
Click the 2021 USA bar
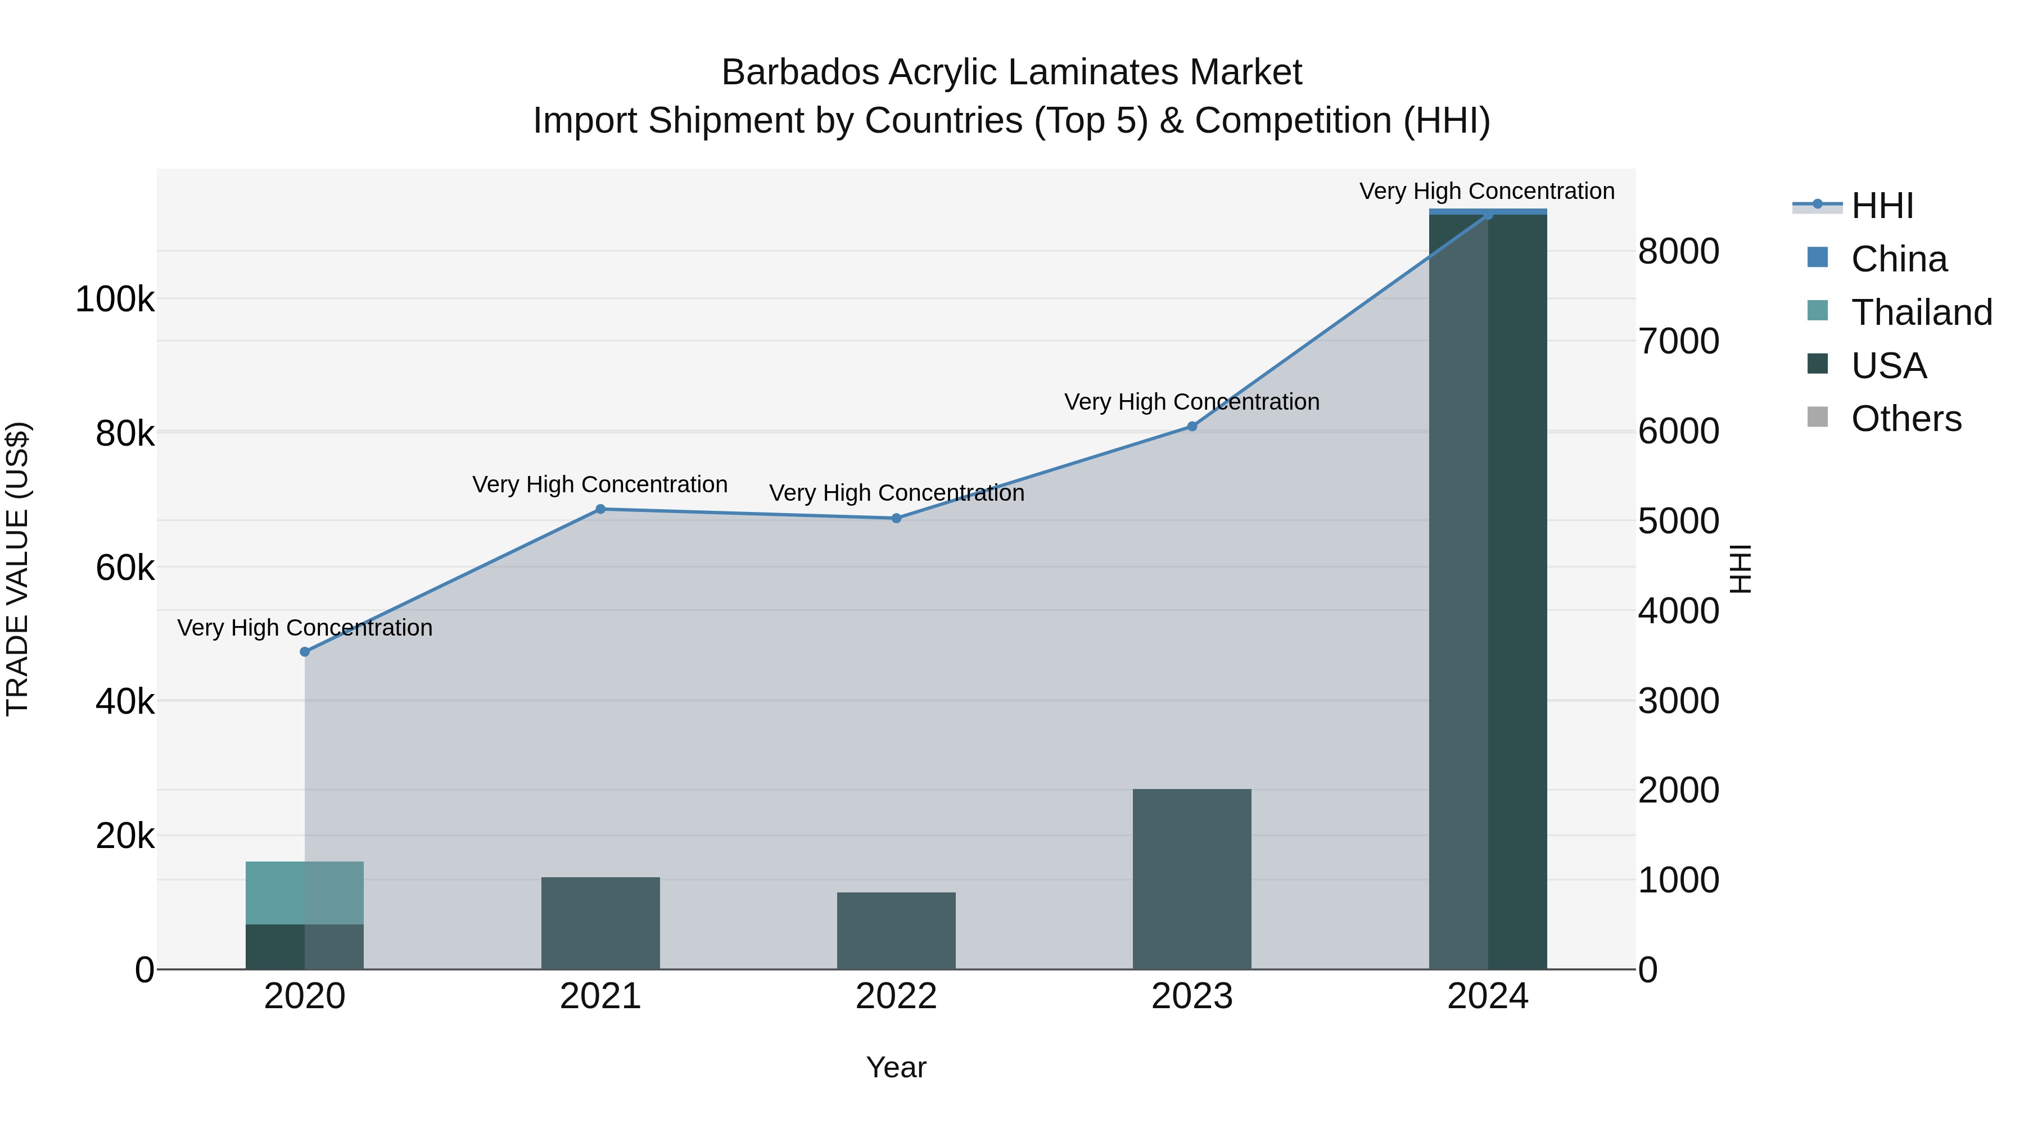pyautogui.click(x=600, y=923)
